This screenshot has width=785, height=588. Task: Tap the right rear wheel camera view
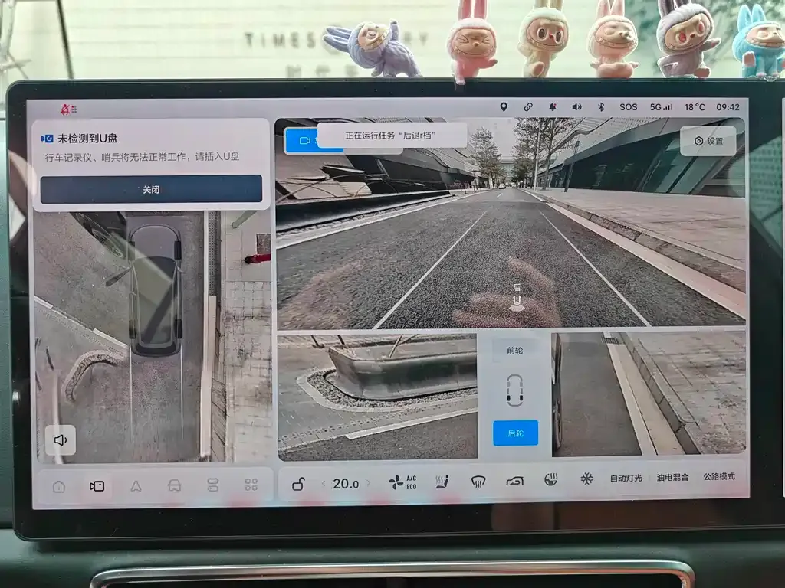coord(649,394)
